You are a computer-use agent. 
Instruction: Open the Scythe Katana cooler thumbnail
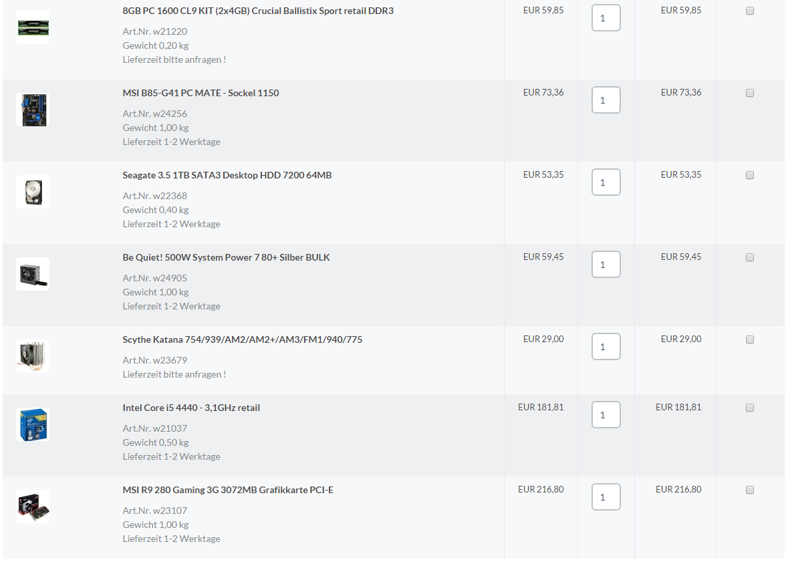pos(33,356)
